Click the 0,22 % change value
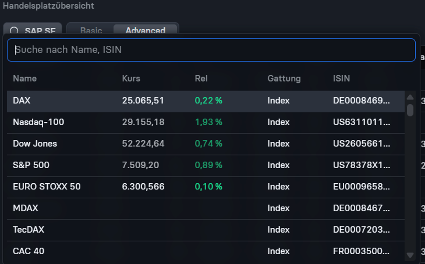Image resolution: width=425 pixels, height=264 pixels. pyautogui.click(x=209, y=101)
